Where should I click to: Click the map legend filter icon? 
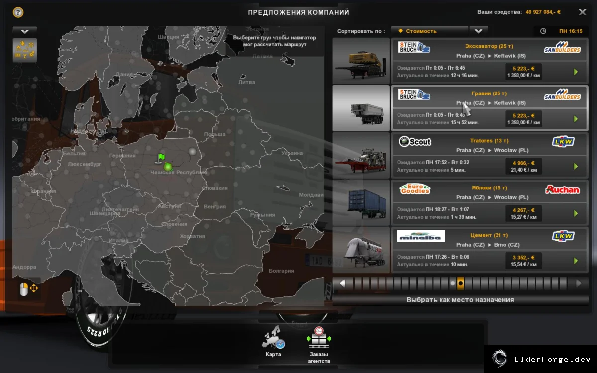tap(25, 50)
